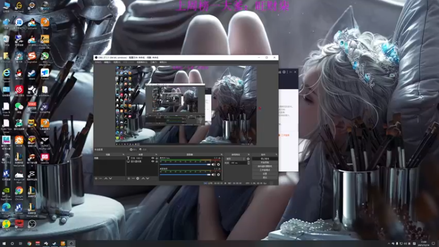Open Windows Start menu
Viewport: 439px width, 247px height.
(x=4, y=244)
